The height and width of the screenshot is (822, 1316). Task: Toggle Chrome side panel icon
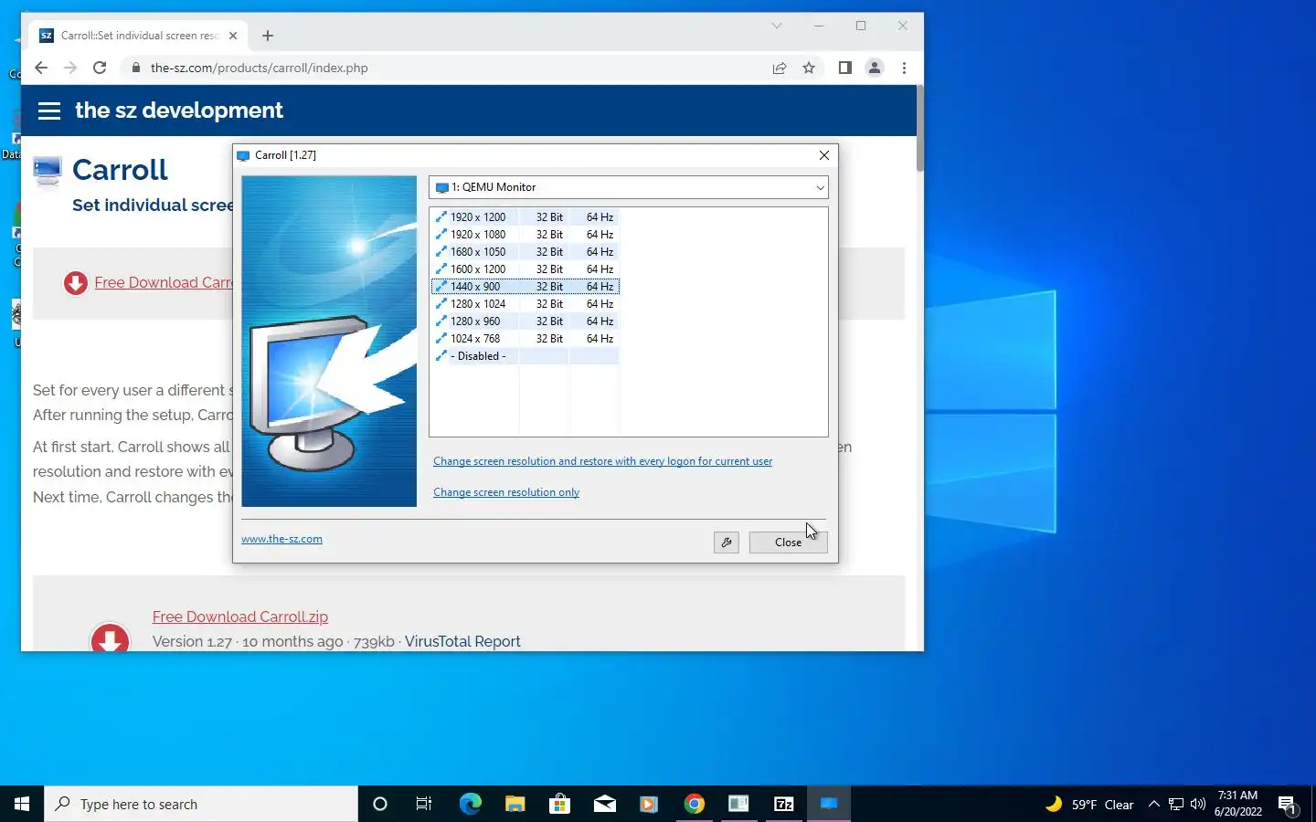coord(845,68)
